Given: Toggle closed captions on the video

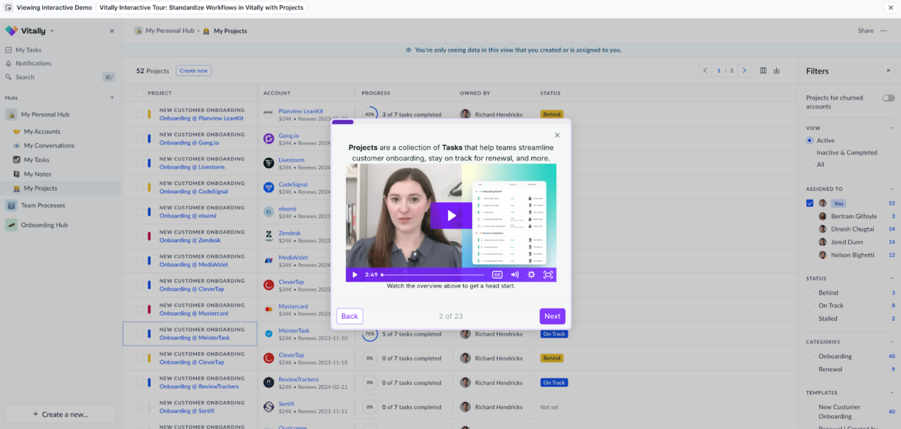Looking at the screenshot, I should (x=497, y=275).
